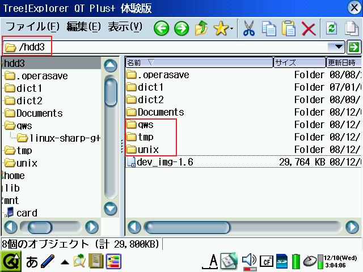The width and height of the screenshot is (363, 272).
Task: Go back with the green left arrow
Action: coord(161,28)
